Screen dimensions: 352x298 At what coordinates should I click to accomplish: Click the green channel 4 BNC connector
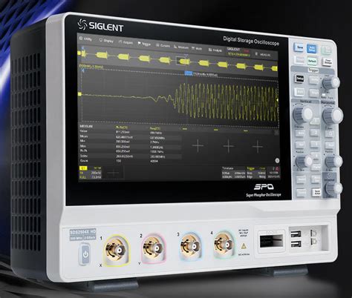point(224,244)
